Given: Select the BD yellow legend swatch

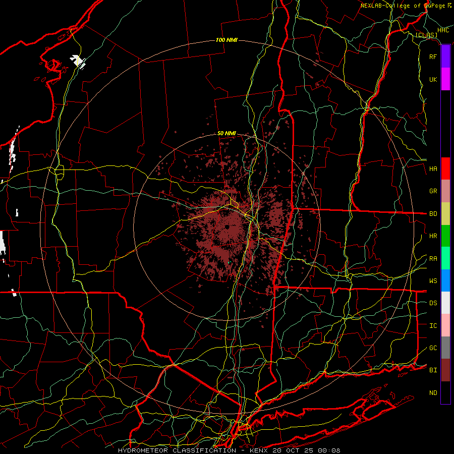Looking at the screenshot, I should pos(445,214).
